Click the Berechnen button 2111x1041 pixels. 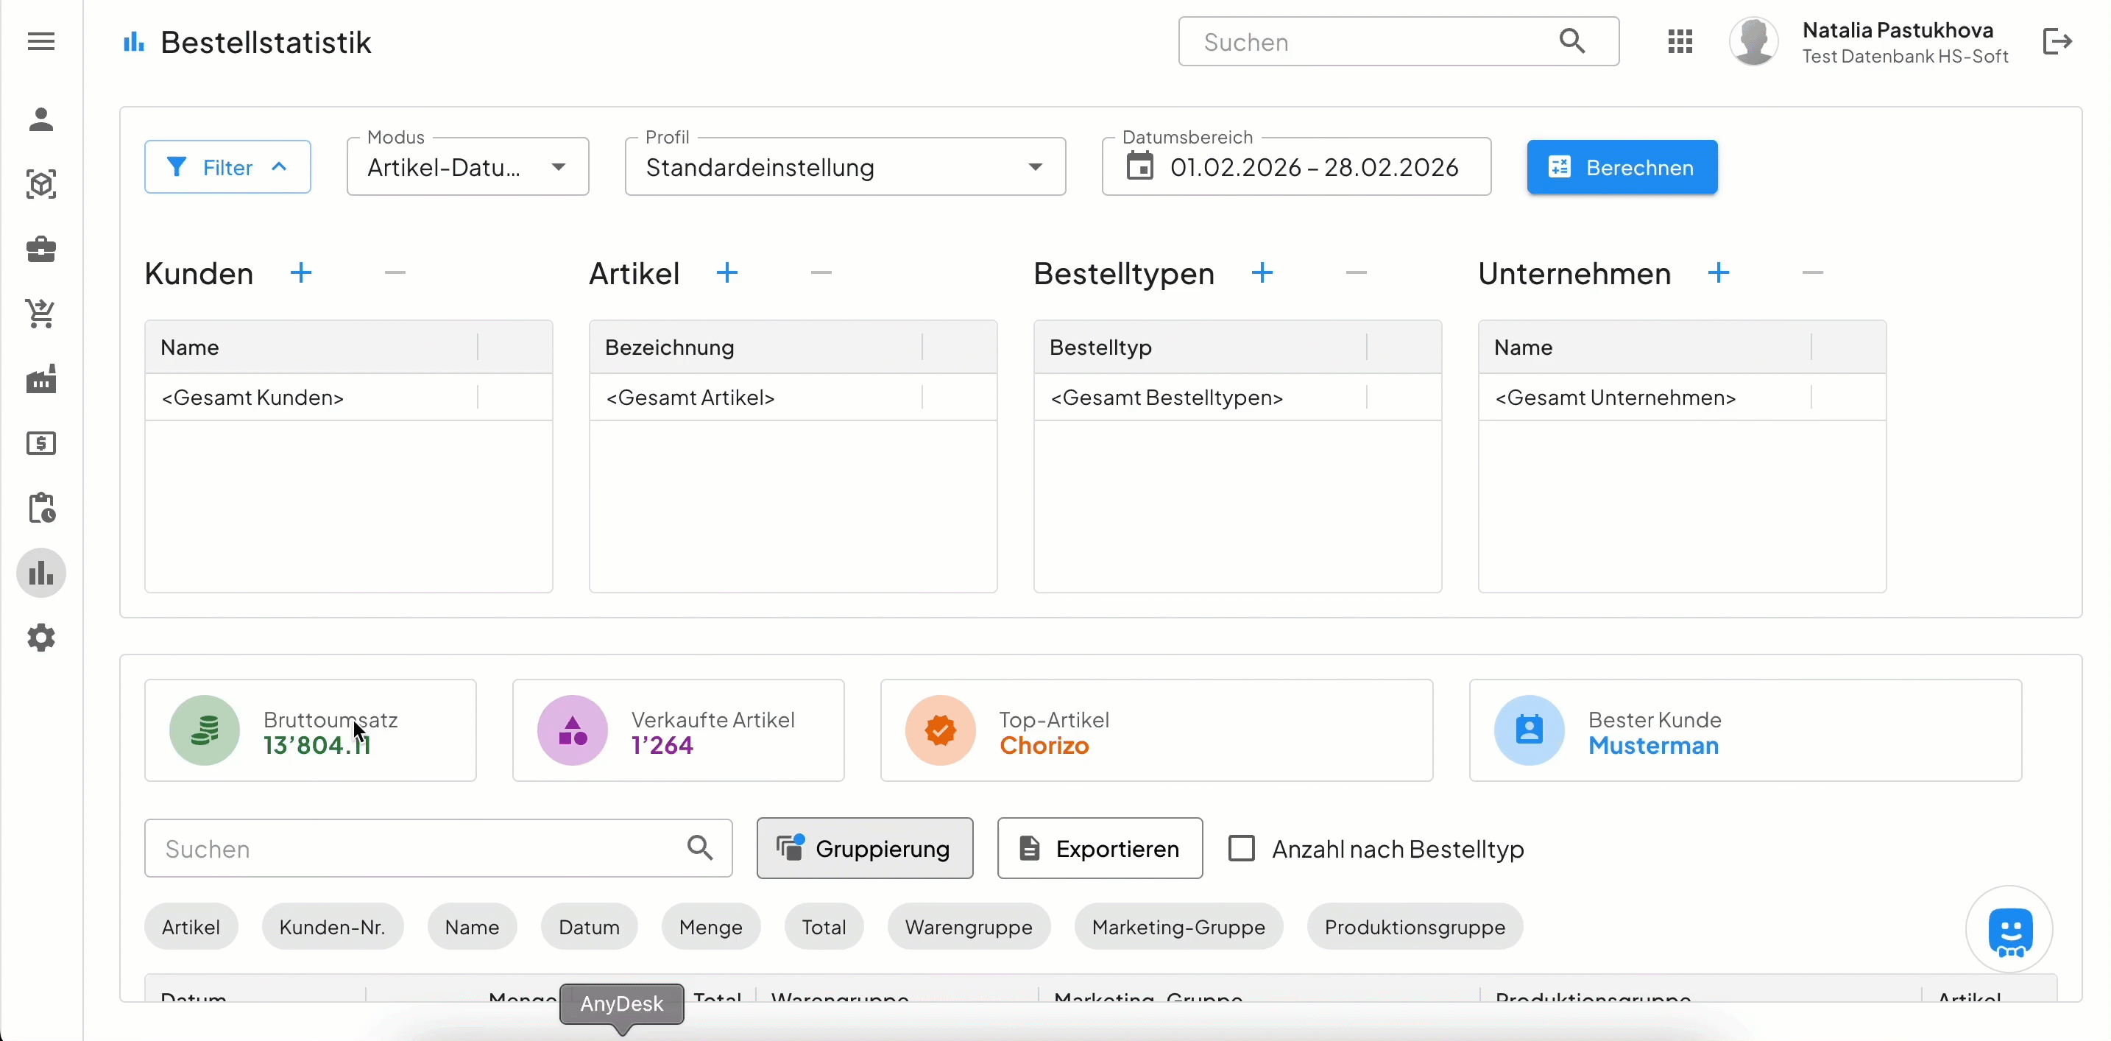point(1622,166)
